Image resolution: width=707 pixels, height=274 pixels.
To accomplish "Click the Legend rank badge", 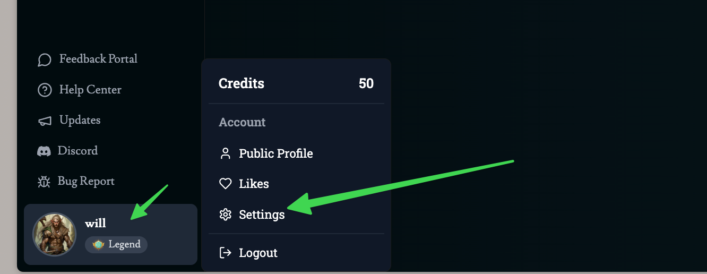I will click(116, 245).
